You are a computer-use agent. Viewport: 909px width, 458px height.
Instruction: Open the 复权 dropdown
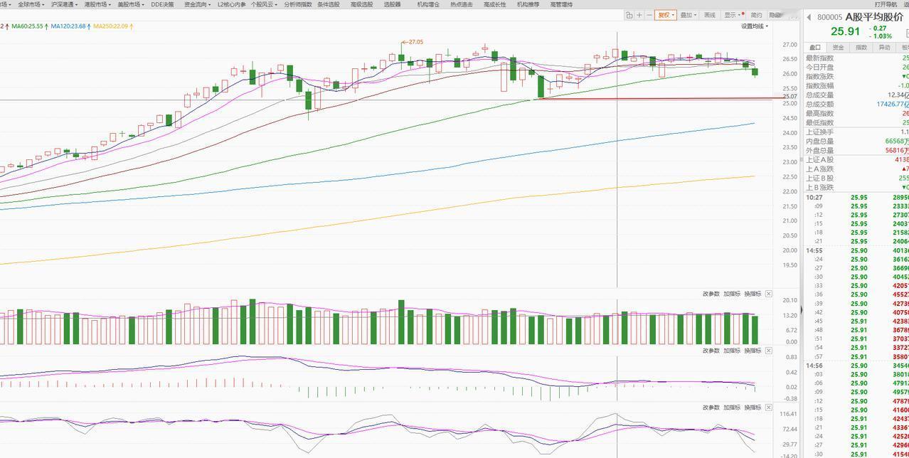pyautogui.click(x=665, y=15)
